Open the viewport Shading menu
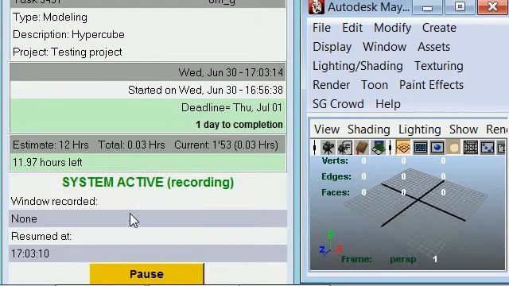This screenshot has height=286, width=509. [368, 129]
